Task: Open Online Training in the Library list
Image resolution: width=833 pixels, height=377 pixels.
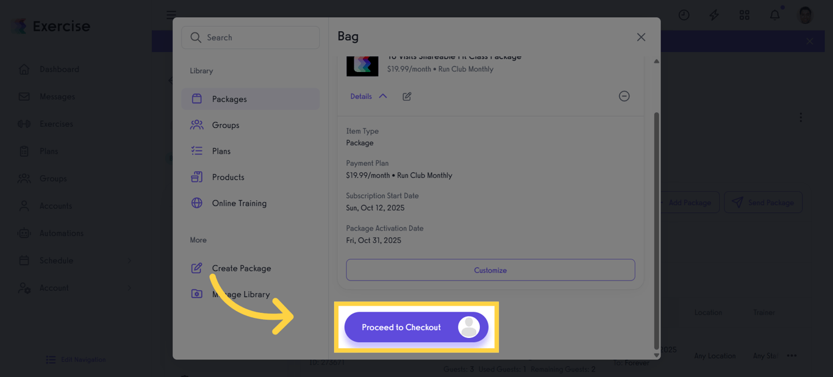Action: (x=250, y=203)
